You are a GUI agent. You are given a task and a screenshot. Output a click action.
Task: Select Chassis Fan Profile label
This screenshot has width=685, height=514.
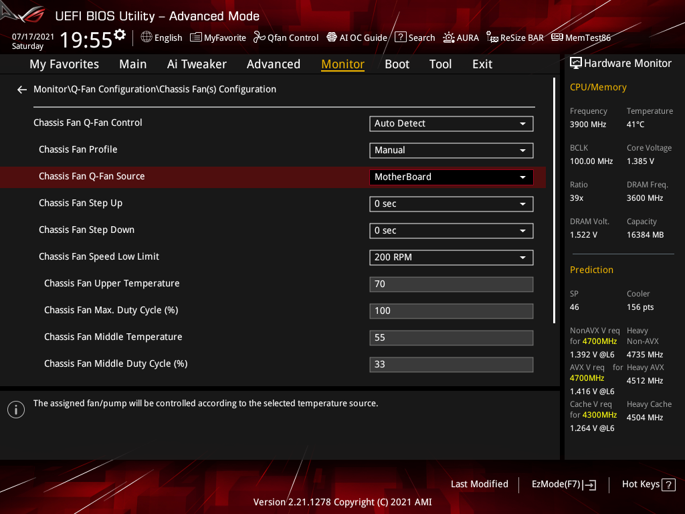pos(78,149)
